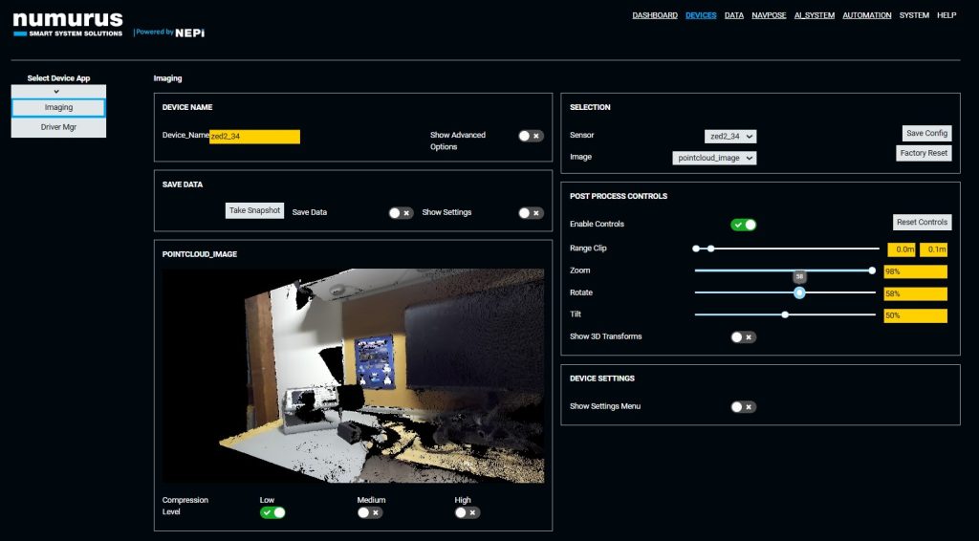Viewport: 979px width, 541px height.
Task: Turn on Show 3D Transforms
Action: [x=743, y=336]
